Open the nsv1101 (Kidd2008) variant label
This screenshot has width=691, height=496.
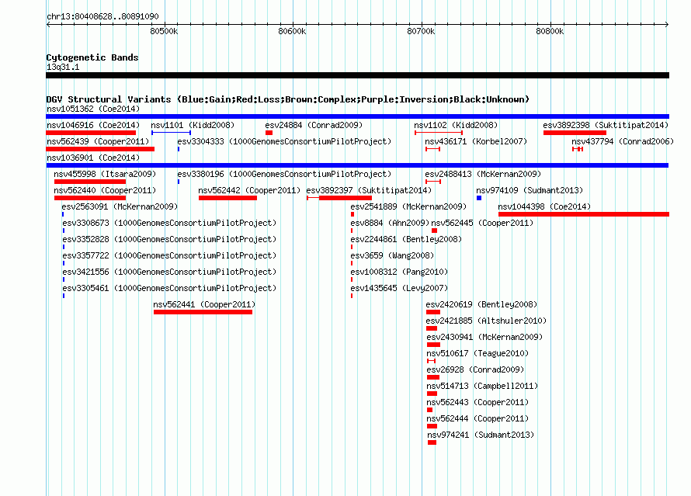[x=193, y=125]
